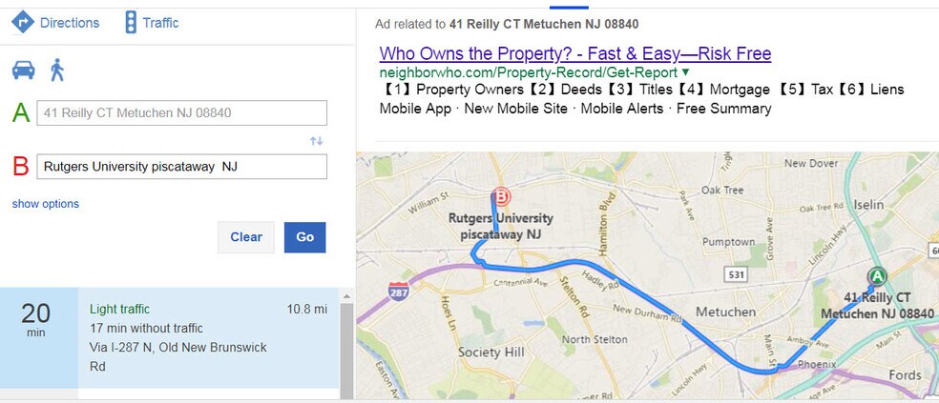This screenshot has height=403, width=939.
Task: Select the walking mode icon
Action: 57,70
